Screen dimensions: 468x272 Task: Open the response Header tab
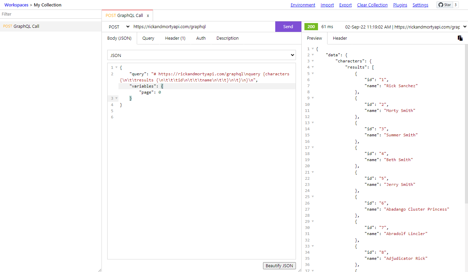coord(340,38)
